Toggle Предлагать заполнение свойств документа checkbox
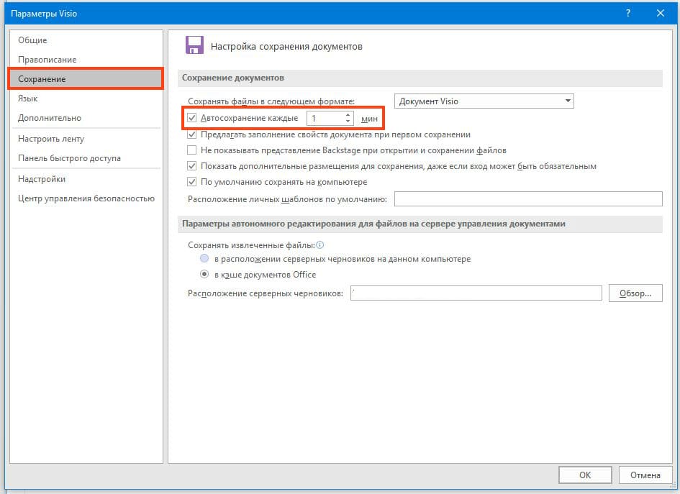Screen dimensions: 680x494 coord(191,134)
